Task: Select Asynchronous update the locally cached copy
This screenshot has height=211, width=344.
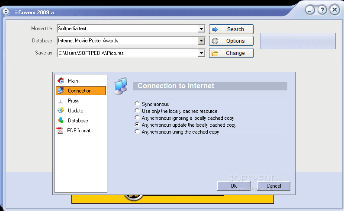Action: [x=137, y=125]
